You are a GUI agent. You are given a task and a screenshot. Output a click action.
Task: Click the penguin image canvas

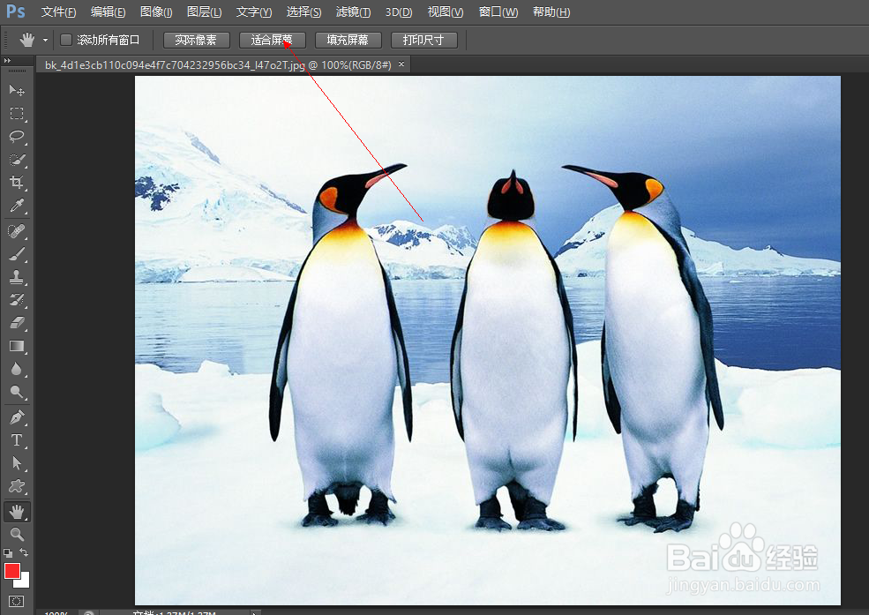click(x=488, y=341)
